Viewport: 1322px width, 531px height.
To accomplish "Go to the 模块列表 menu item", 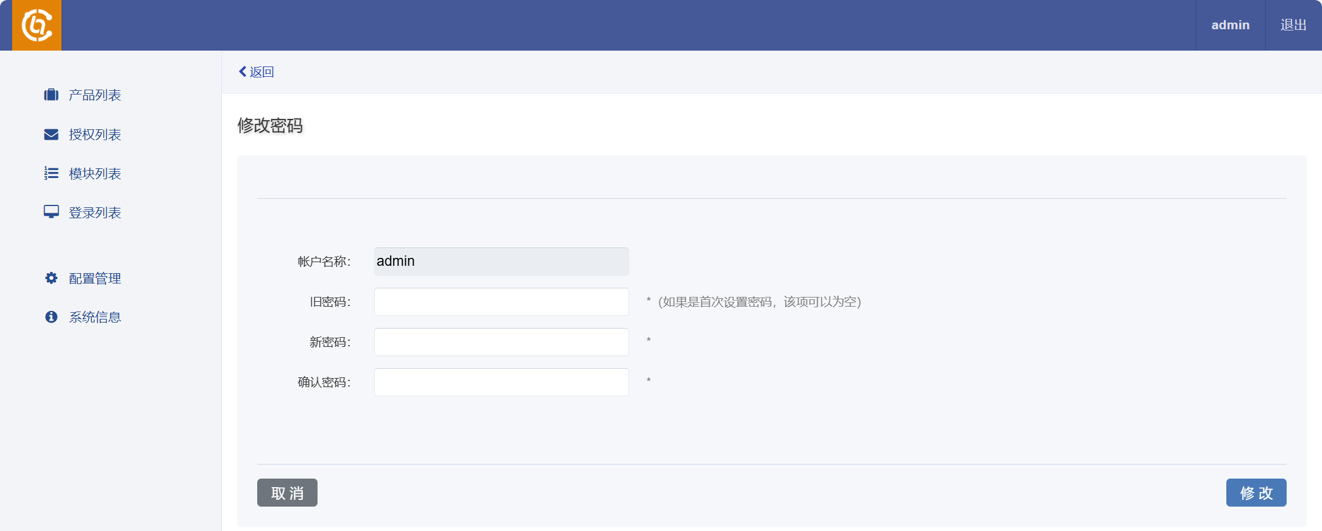I will (95, 174).
